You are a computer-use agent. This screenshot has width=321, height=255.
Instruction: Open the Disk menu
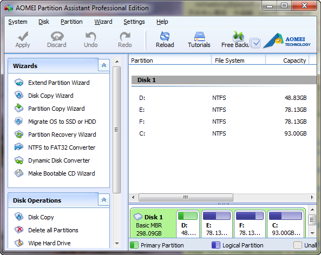click(44, 22)
